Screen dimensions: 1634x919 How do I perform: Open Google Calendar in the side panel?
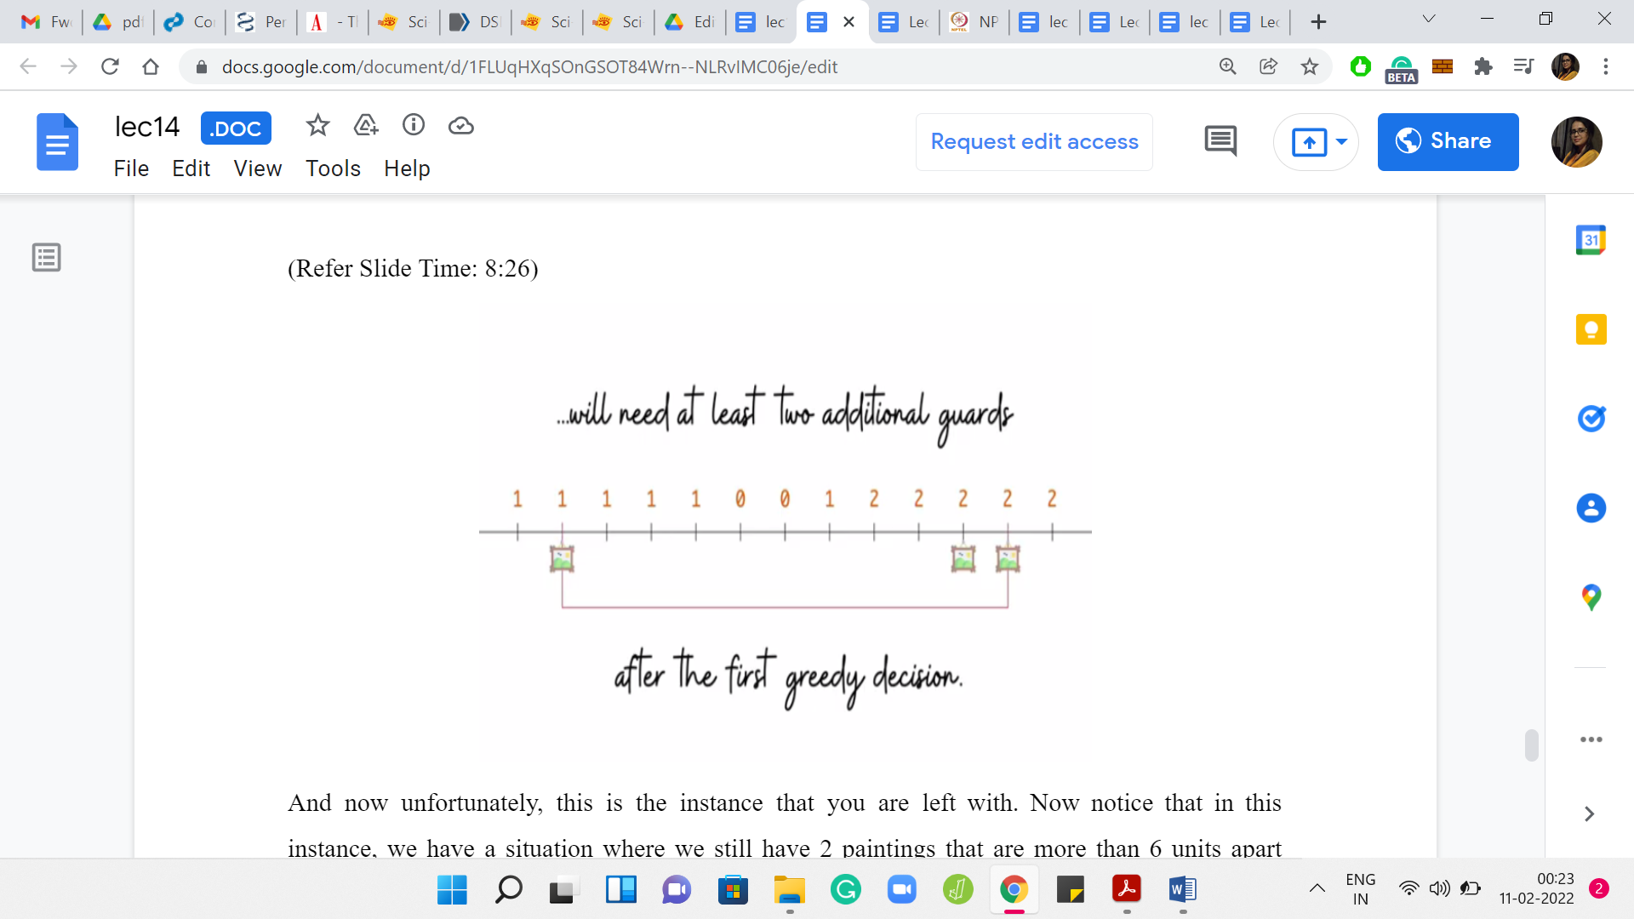(x=1591, y=241)
